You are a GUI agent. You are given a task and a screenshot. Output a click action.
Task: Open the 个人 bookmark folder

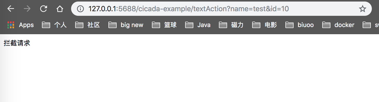(54, 25)
